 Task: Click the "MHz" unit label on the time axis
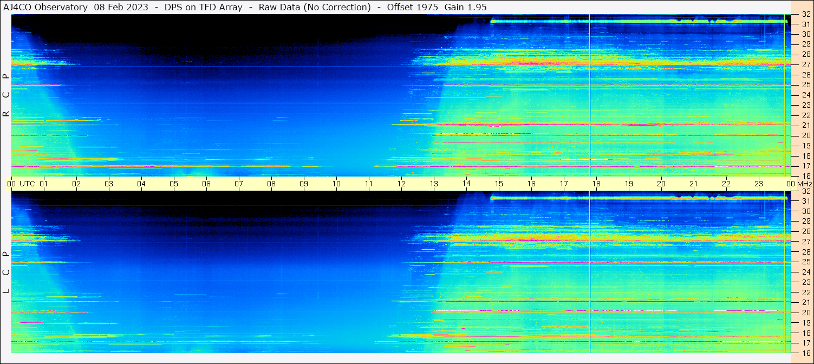click(804, 184)
